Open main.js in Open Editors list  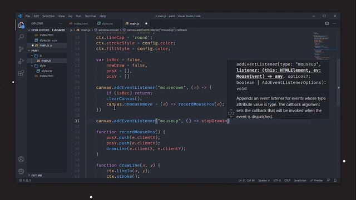(x=47, y=46)
